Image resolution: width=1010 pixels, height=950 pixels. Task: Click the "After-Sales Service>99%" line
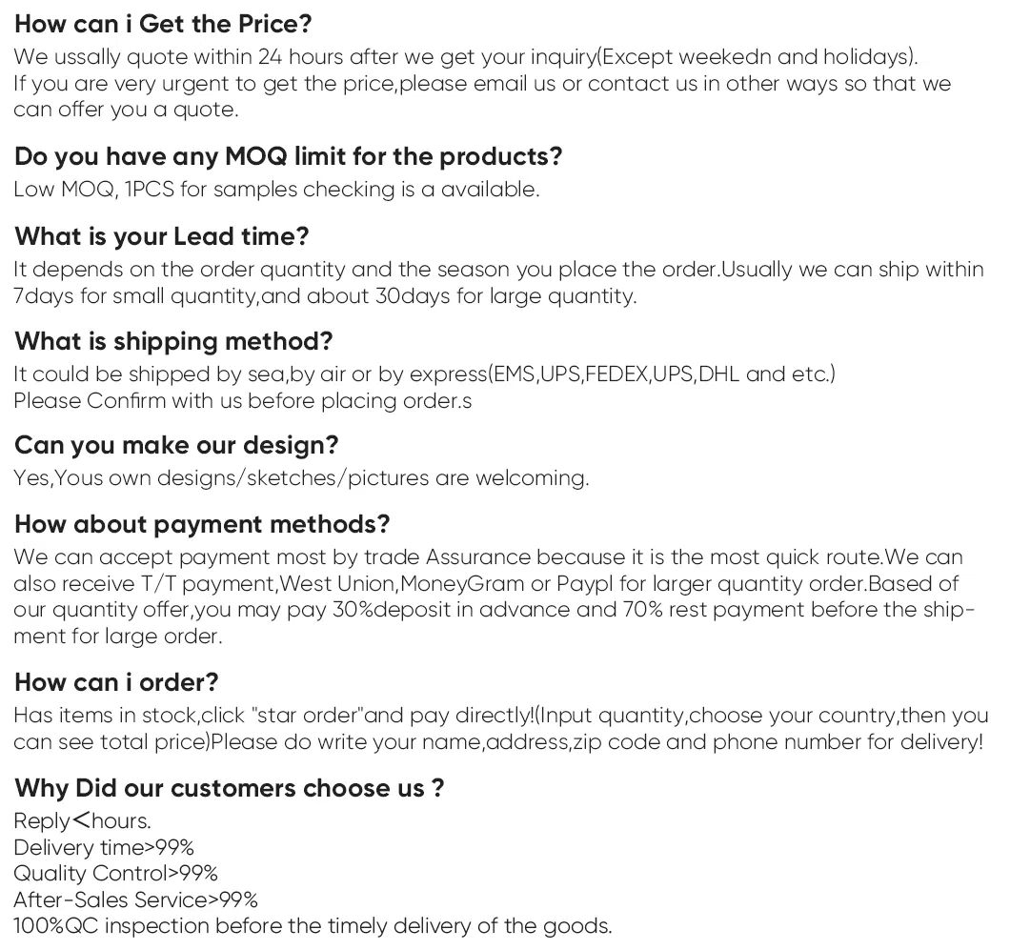[135, 899]
